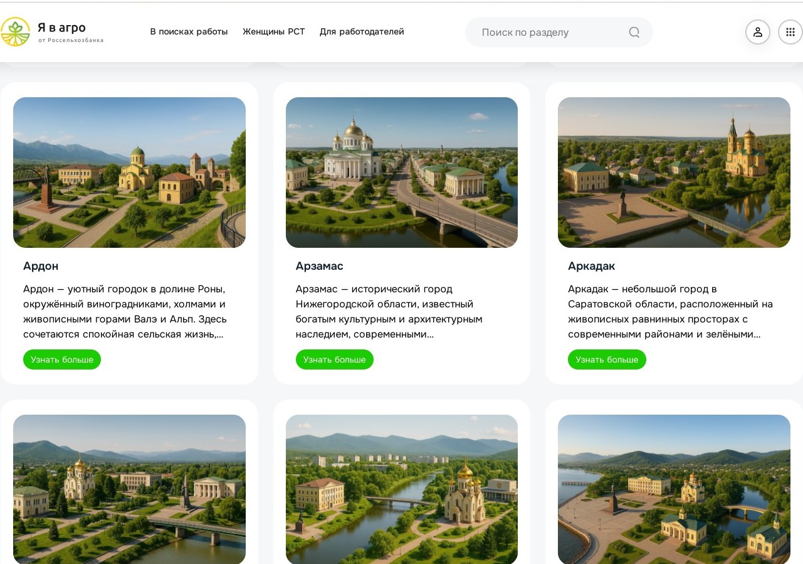Open the user profile icon
The image size is (803, 564).
[757, 32]
